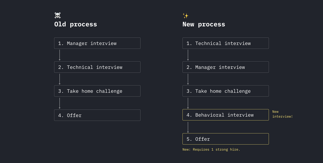Click arrow below old Manager interview step
323x163 pixels.
tap(59, 55)
